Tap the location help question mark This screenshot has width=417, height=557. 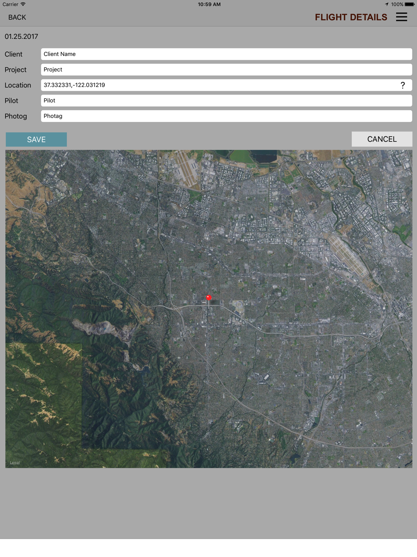(402, 85)
